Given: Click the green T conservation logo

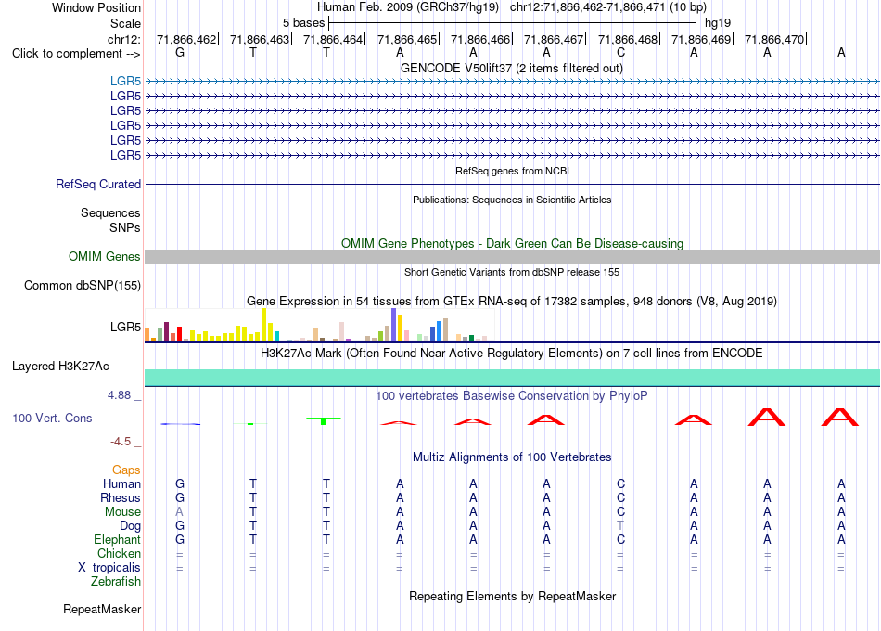Looking at the screenshot, I should point(324,420).
